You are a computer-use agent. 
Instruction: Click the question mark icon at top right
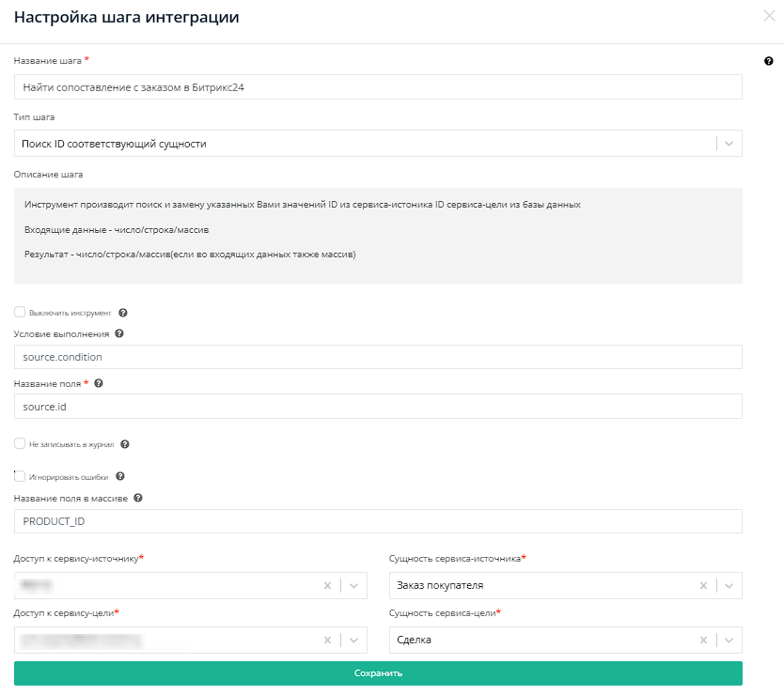point(769,61)
